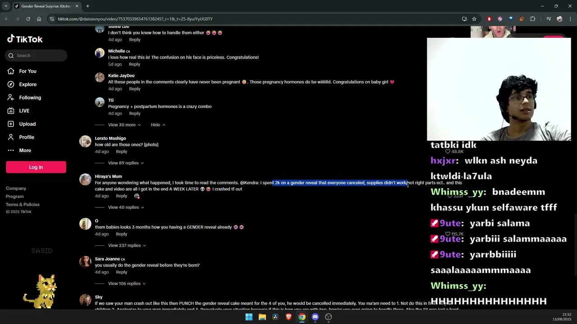Screen dimensions: 577x324
Task: Open new browser tab
Action: point(87,6)
